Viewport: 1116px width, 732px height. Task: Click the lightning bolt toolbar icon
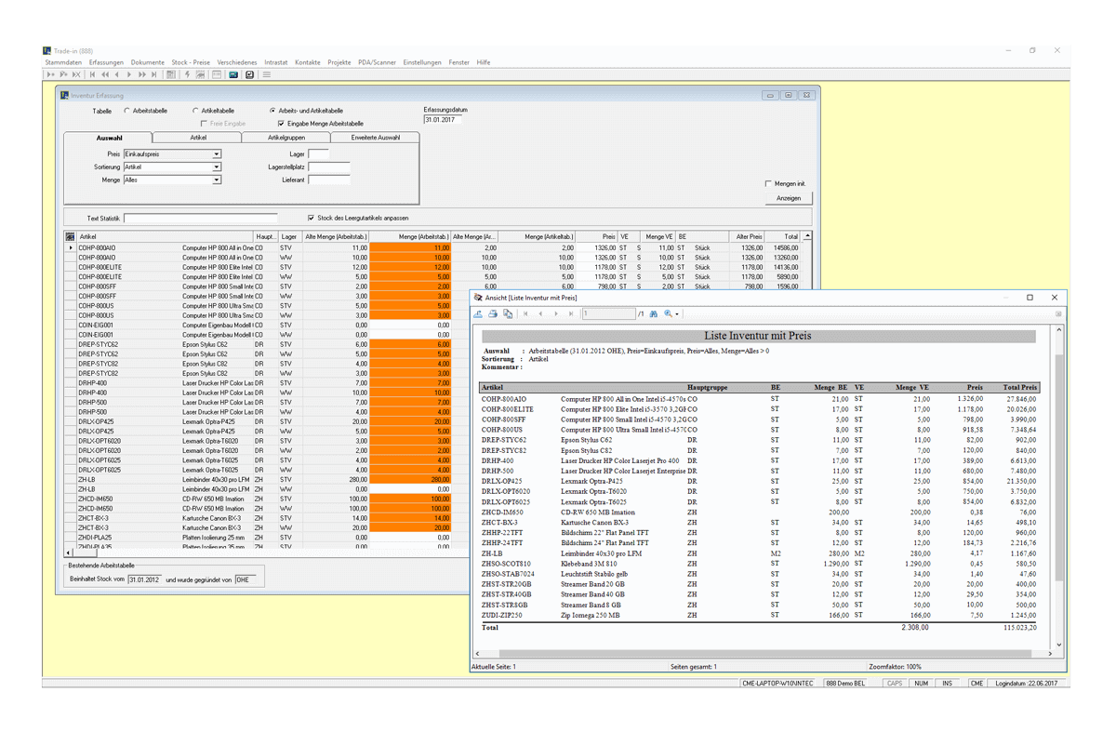pyautogui.click(x=187, y=74)
